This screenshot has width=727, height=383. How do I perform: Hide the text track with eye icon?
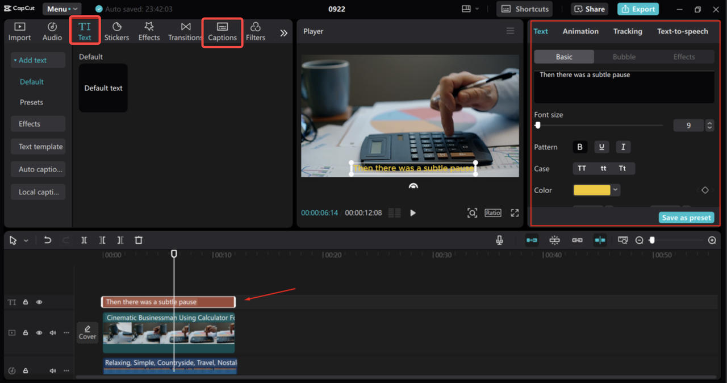39,302
